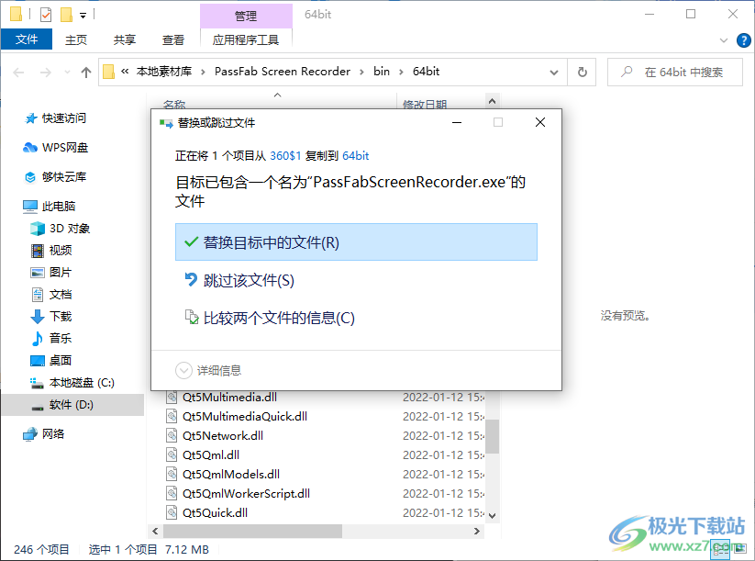
Task: Select the Qt5QmlWorkerScript.dll file
Action: (x=246, y=494)
